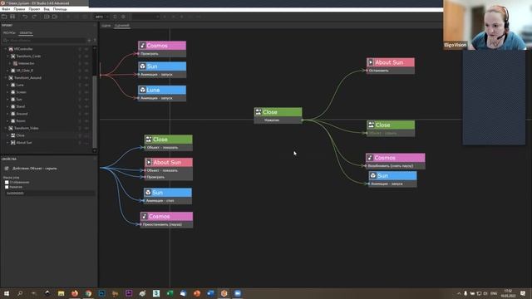The height and width of the screenshot is (299, 532).
Task: Open the Windows Start menu
Action: click(7, 293)
